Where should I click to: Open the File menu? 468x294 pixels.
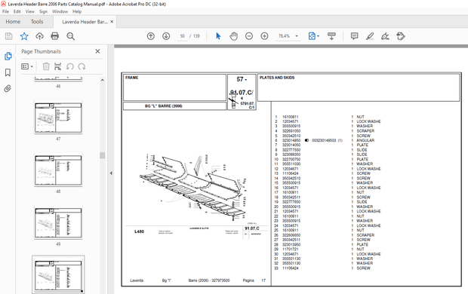click(x=6, y=11)
